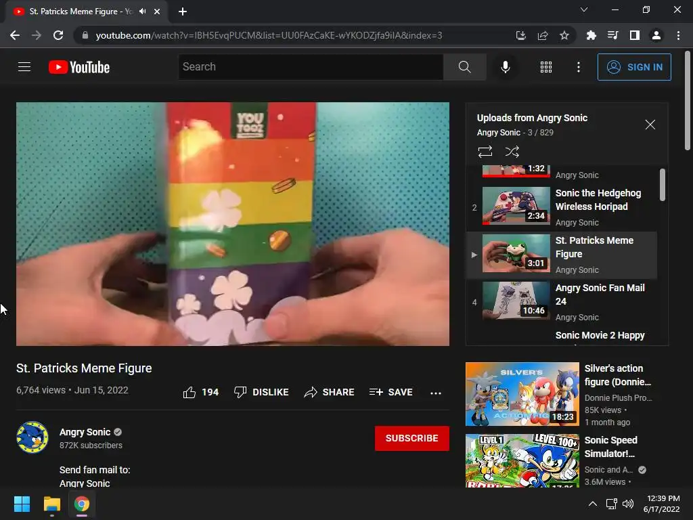This screenshot has height=520, width=693.
Task: Open the tab search chevron
Action: (x=584, y=9)
